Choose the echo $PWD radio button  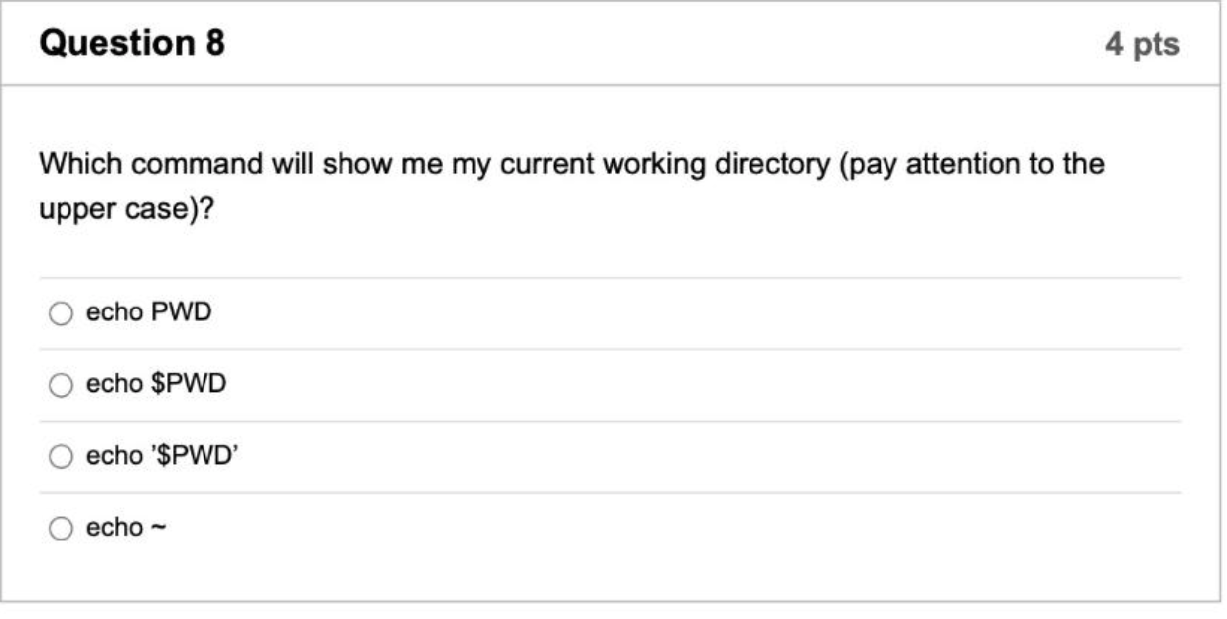point(62,385)
